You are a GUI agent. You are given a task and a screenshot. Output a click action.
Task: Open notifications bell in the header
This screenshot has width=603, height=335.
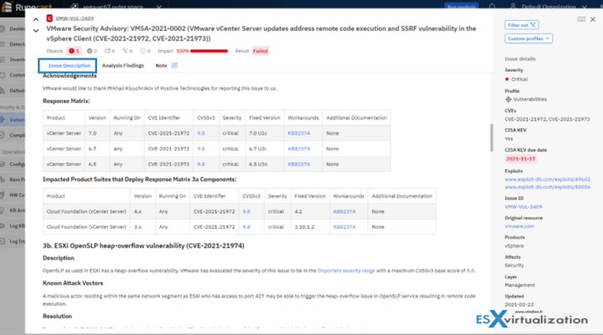click(492, 7)
